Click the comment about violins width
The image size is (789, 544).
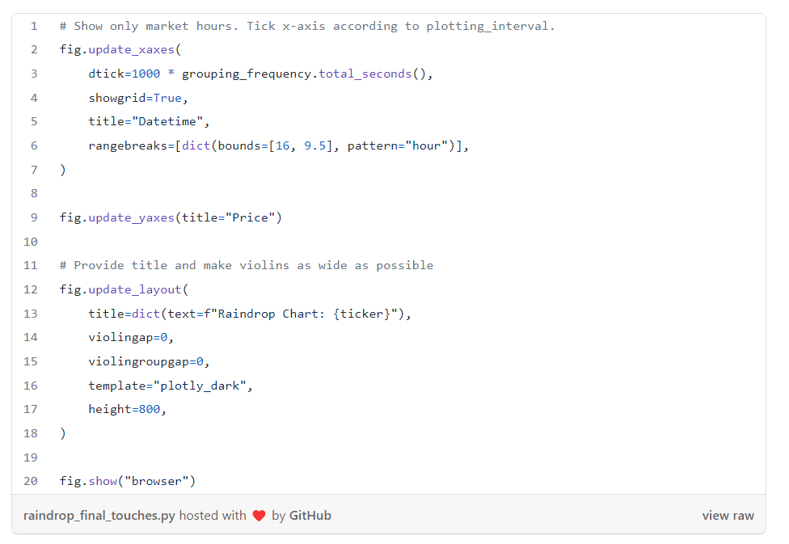247,265
